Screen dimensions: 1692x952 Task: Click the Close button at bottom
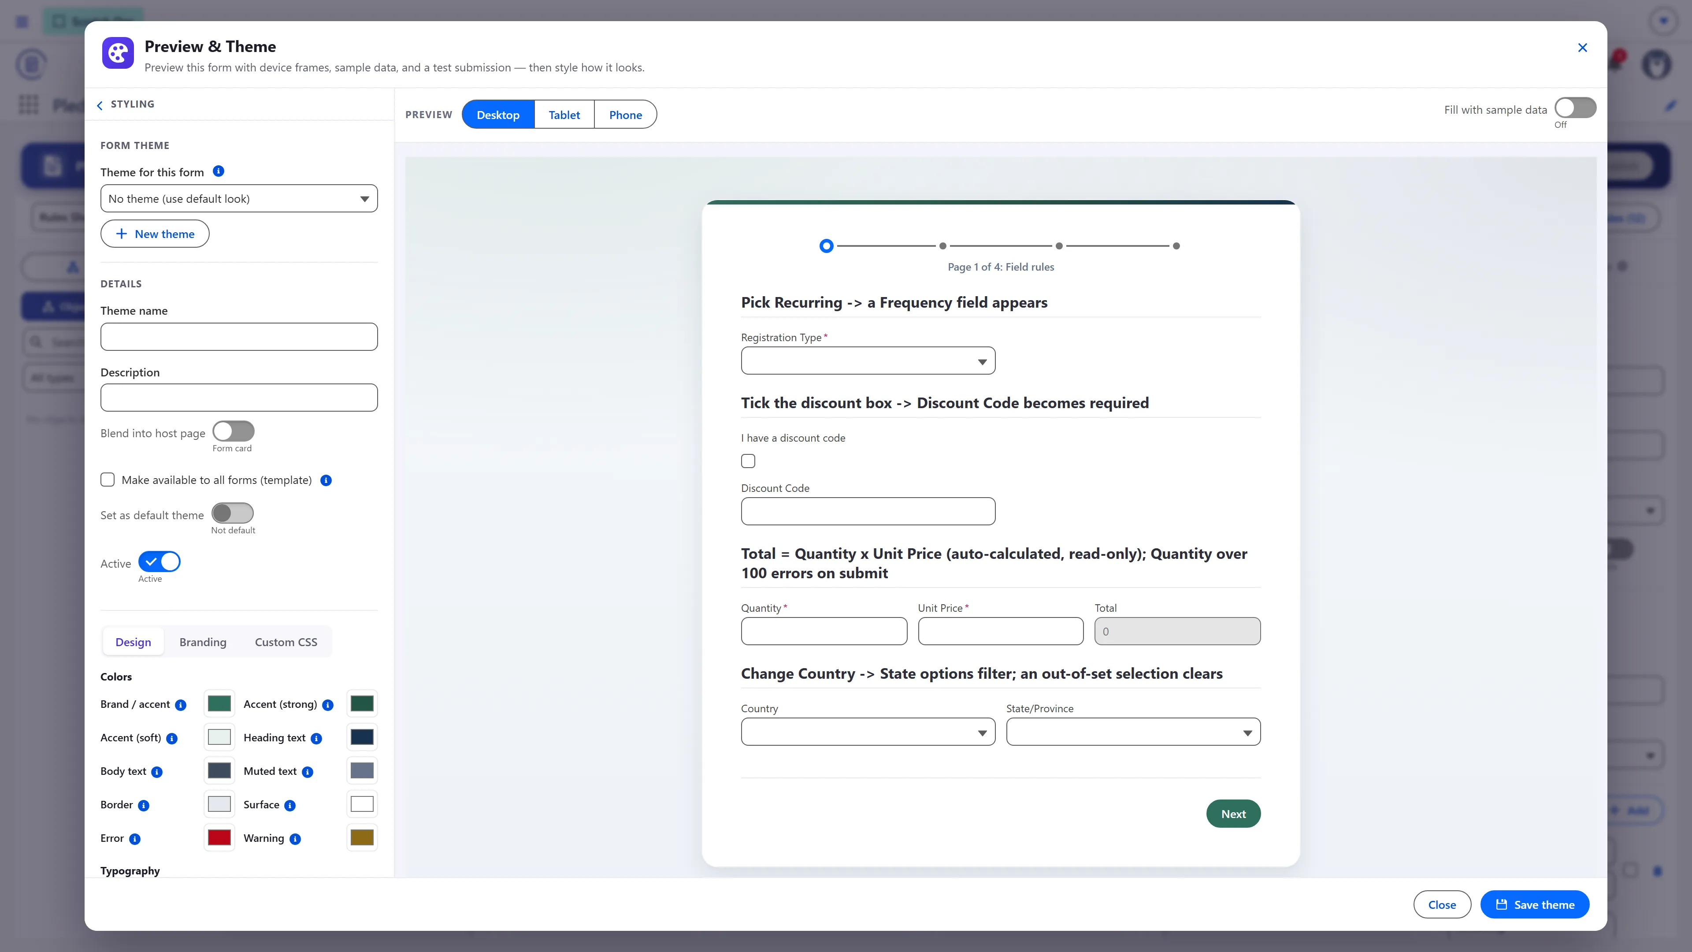click(x=1442, y=905)
